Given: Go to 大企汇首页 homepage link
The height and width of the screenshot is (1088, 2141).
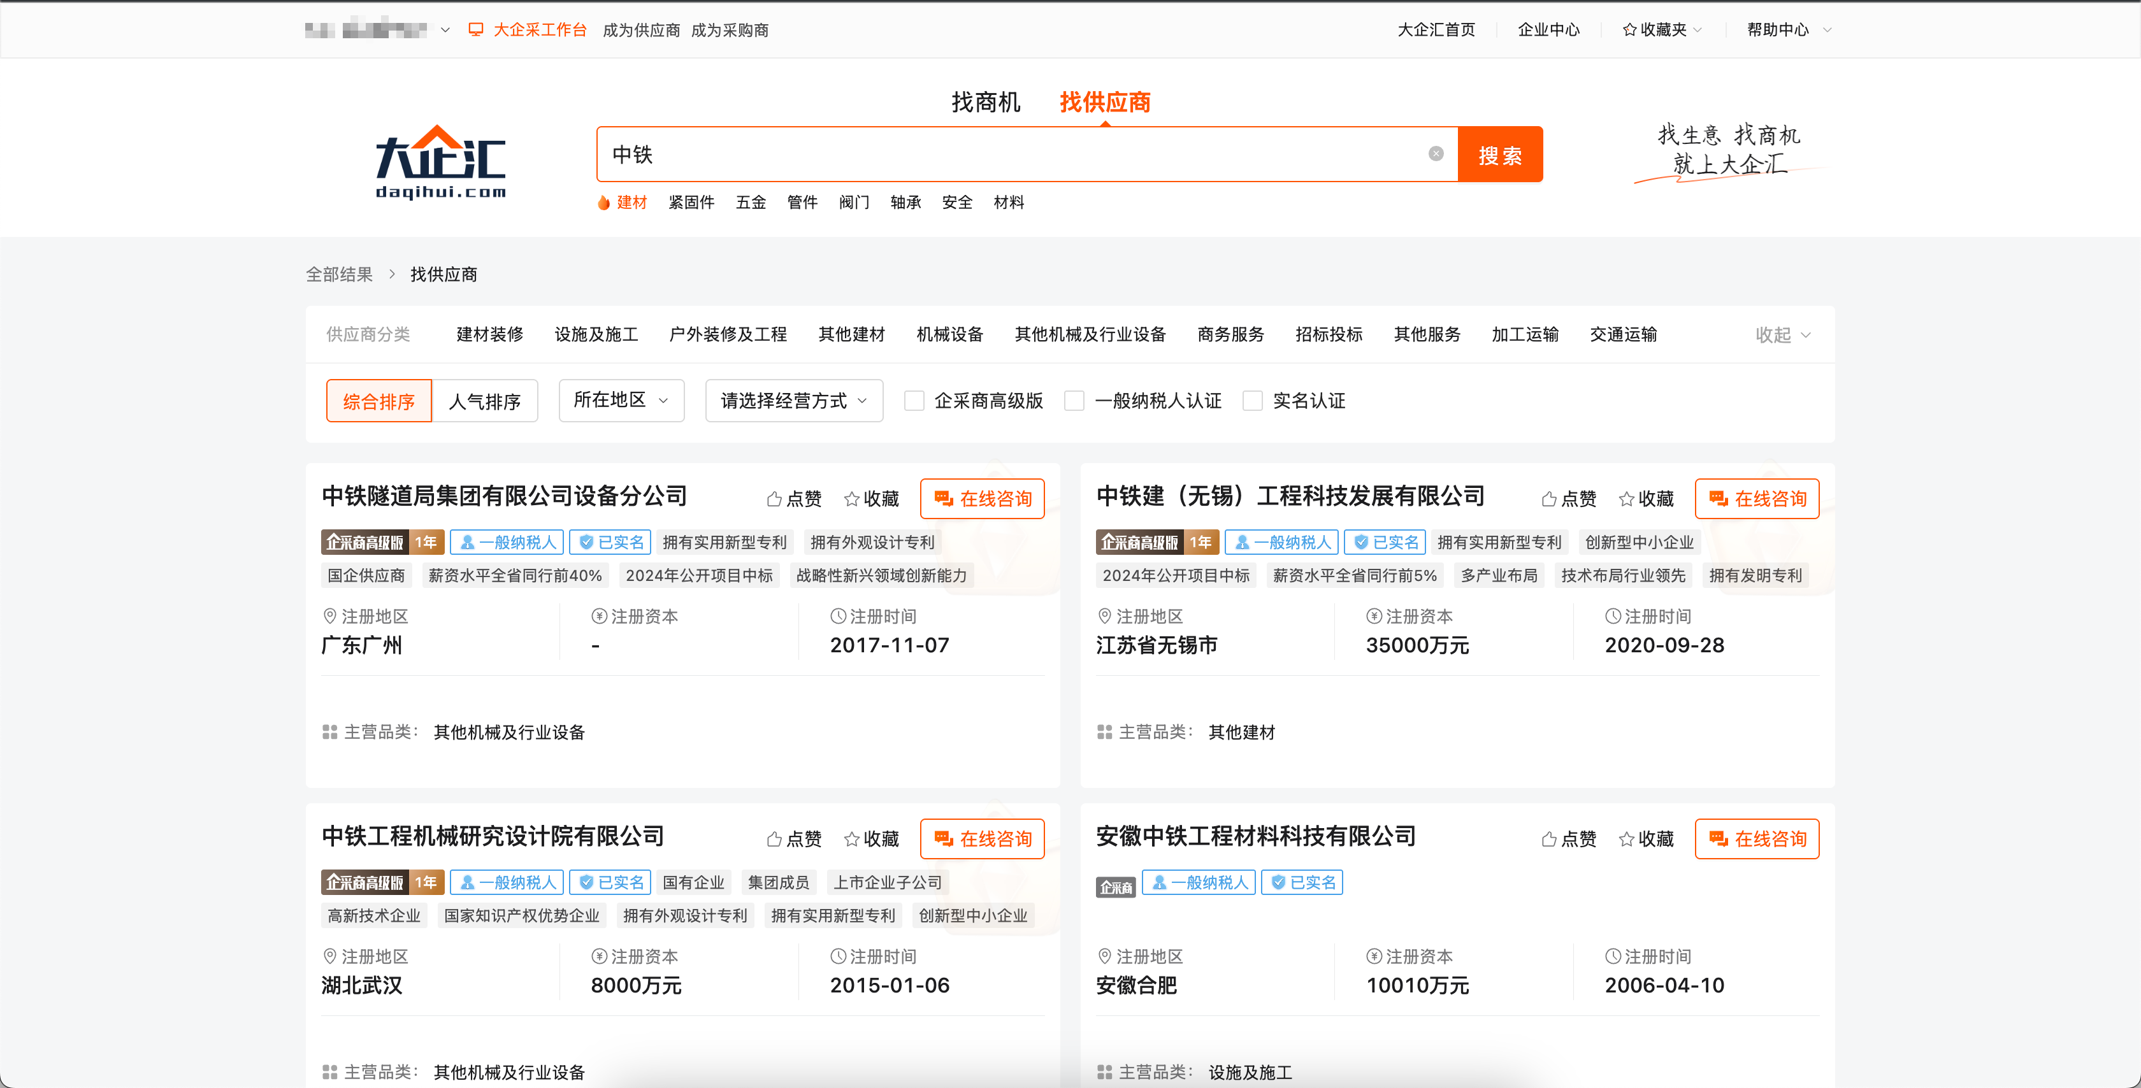Looking at the screenshot, I should pyautogui.click(x=1436, y=29).
